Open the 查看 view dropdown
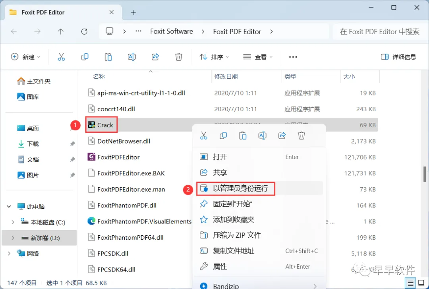Viewport: 429px width, 289px height. pyautogui.click(x=258, y=57)
